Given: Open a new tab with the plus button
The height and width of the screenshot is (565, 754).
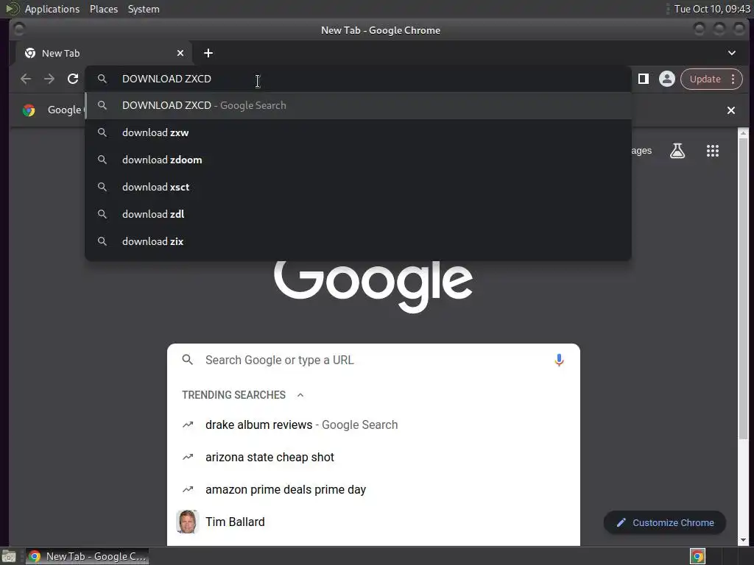Looking at the screenshot, I should pos(208,53).
